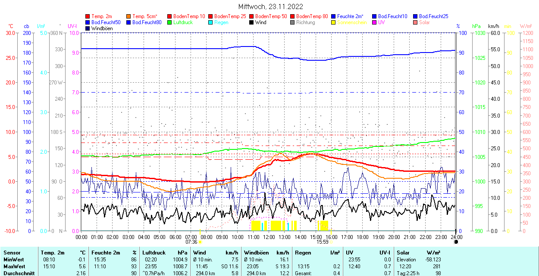The height and width of the screenshot is (276, 539).
Task: Select the dark Windböen legend square
Action: (88, 28)
